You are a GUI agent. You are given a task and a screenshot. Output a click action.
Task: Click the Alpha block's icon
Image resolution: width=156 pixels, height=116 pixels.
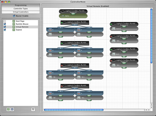pos(63,16)
